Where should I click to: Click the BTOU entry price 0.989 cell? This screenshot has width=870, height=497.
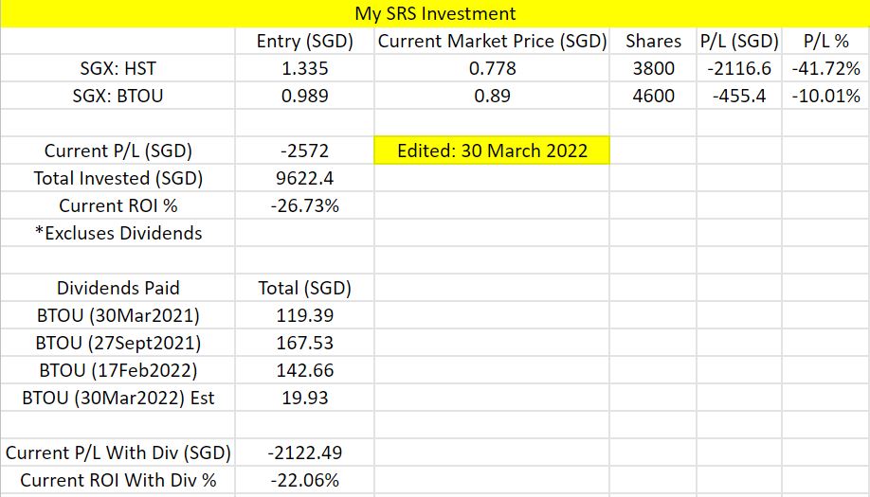(304, 96)
